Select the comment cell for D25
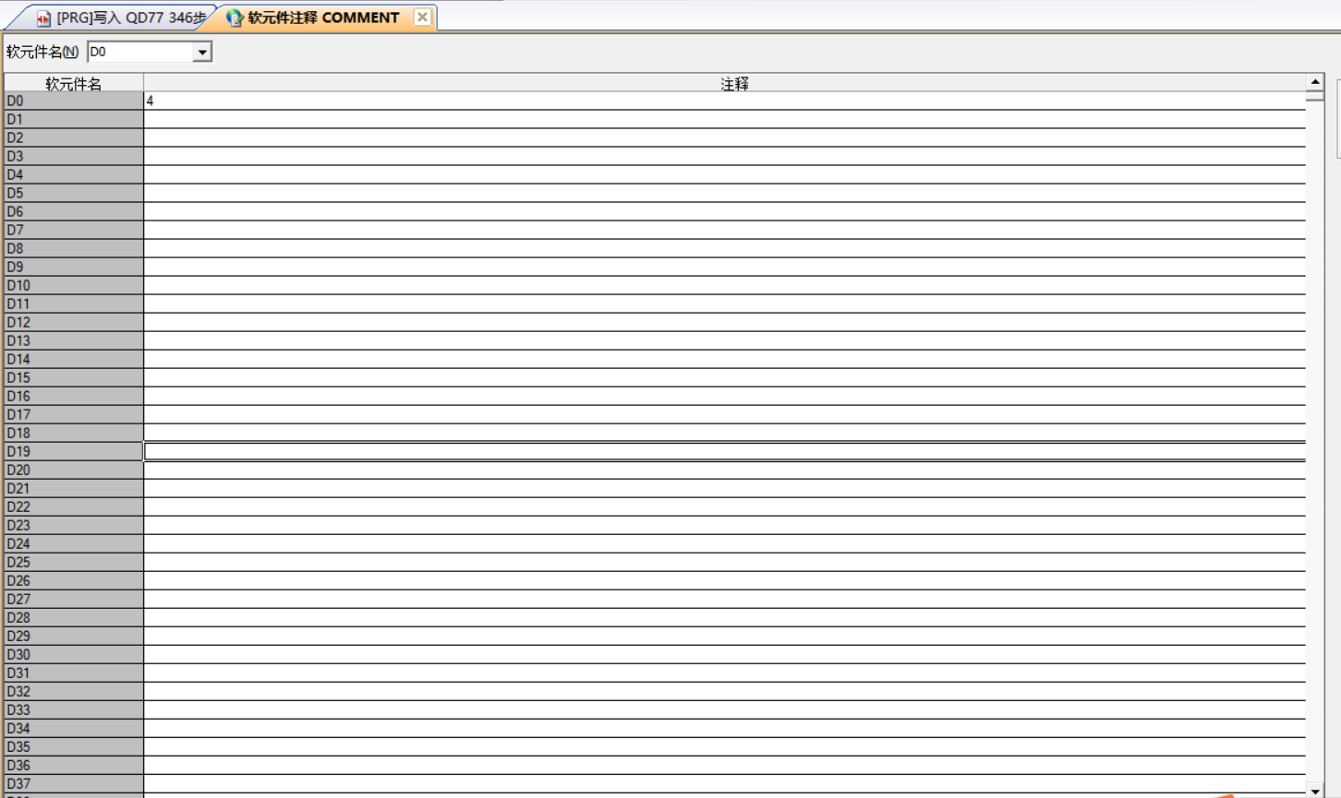 point(724,562)
